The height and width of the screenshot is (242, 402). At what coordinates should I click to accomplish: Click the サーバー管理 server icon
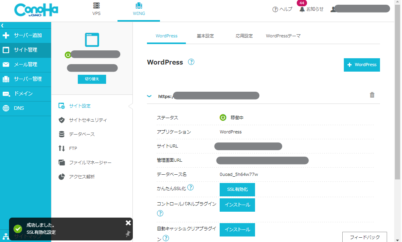(x=6, y=79)
